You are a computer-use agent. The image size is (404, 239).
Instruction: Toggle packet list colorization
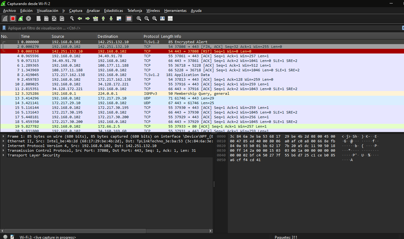click(x=129, y=18)
